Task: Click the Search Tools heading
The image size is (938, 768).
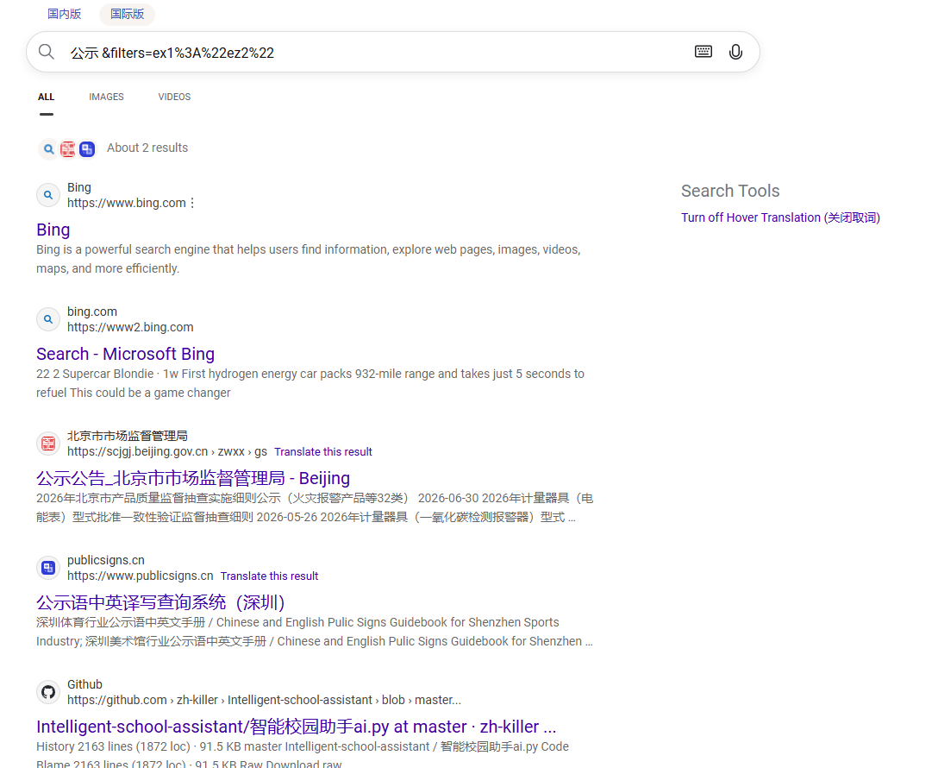Action: 730,191
